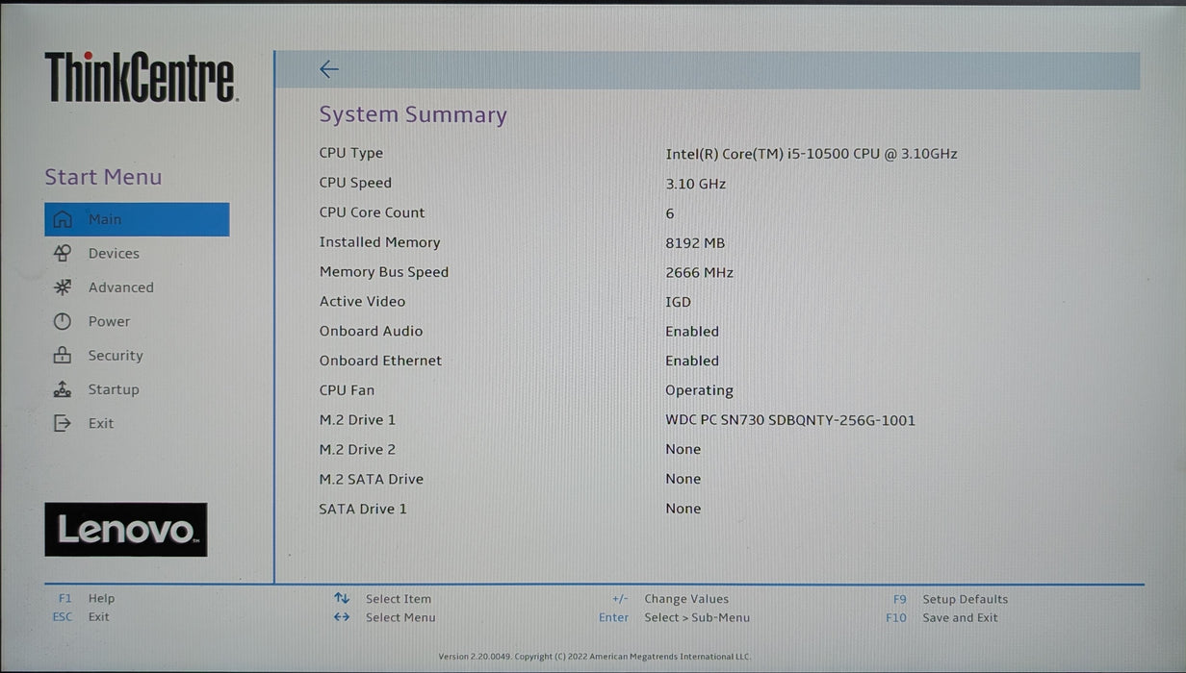The image size is (1186, 673).
Task: Switch to the Startup menu
Action: 114,389
